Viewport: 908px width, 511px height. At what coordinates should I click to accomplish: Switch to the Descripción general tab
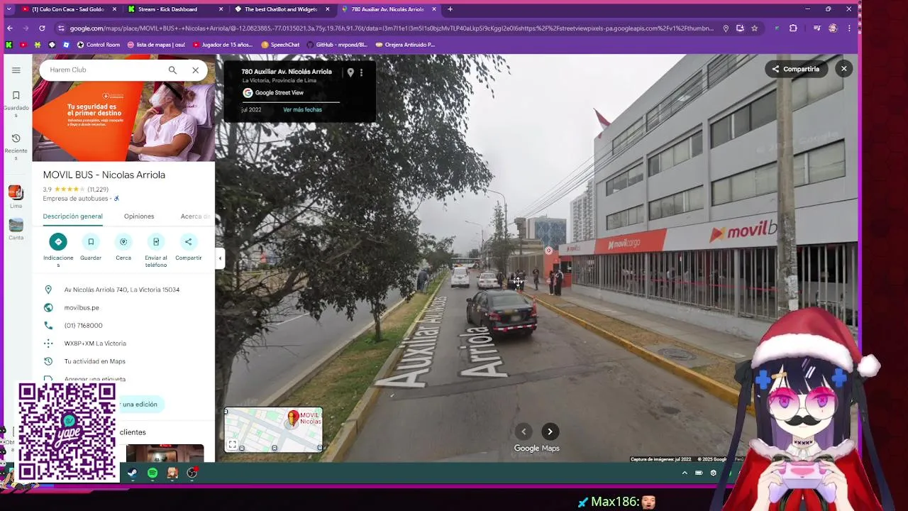click(72, 216)
